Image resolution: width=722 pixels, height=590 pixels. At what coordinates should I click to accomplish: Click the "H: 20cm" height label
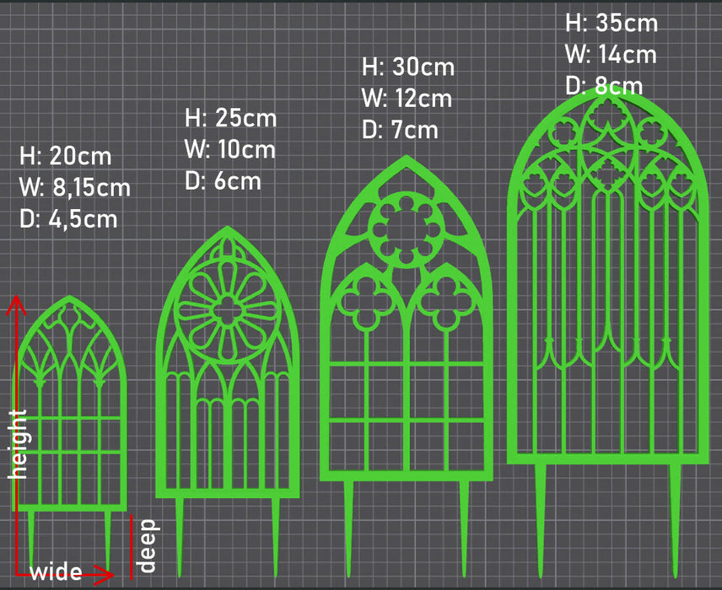[65, 156]
